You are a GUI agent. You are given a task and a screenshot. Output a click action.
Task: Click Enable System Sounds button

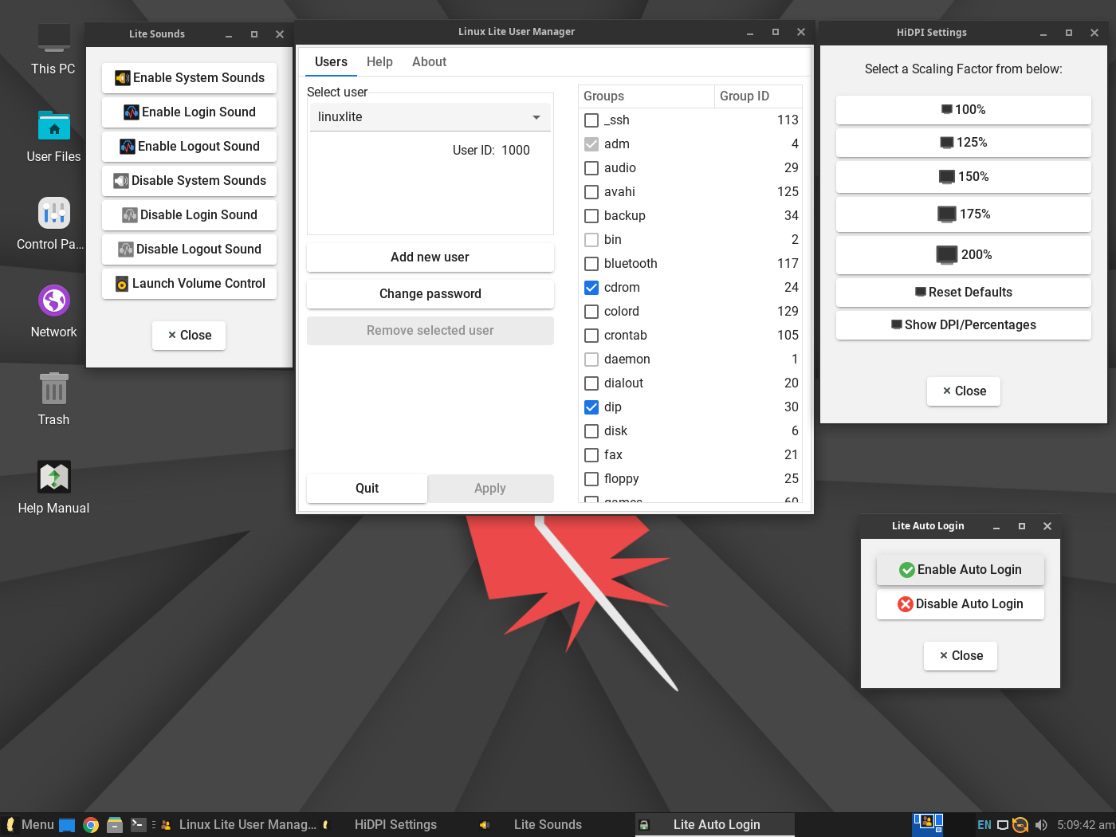pos(189,78)
